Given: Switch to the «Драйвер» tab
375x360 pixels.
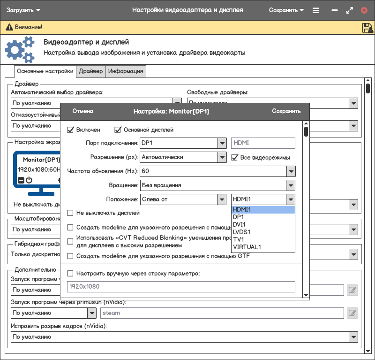Looking at the screenshot, I should pyautogui.click(x=90, y=71).
